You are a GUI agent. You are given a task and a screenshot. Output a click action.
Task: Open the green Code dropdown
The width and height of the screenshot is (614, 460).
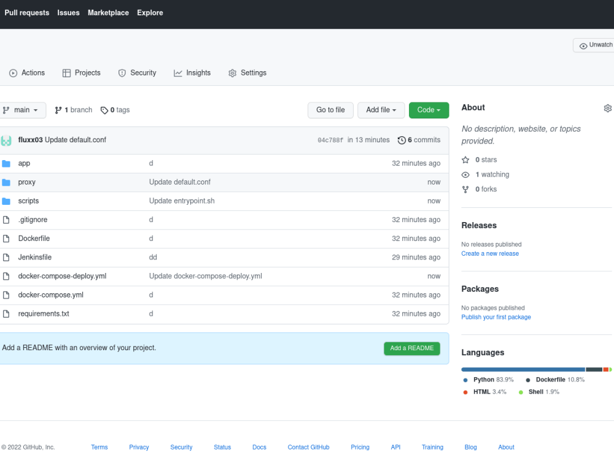click(429, 110)
